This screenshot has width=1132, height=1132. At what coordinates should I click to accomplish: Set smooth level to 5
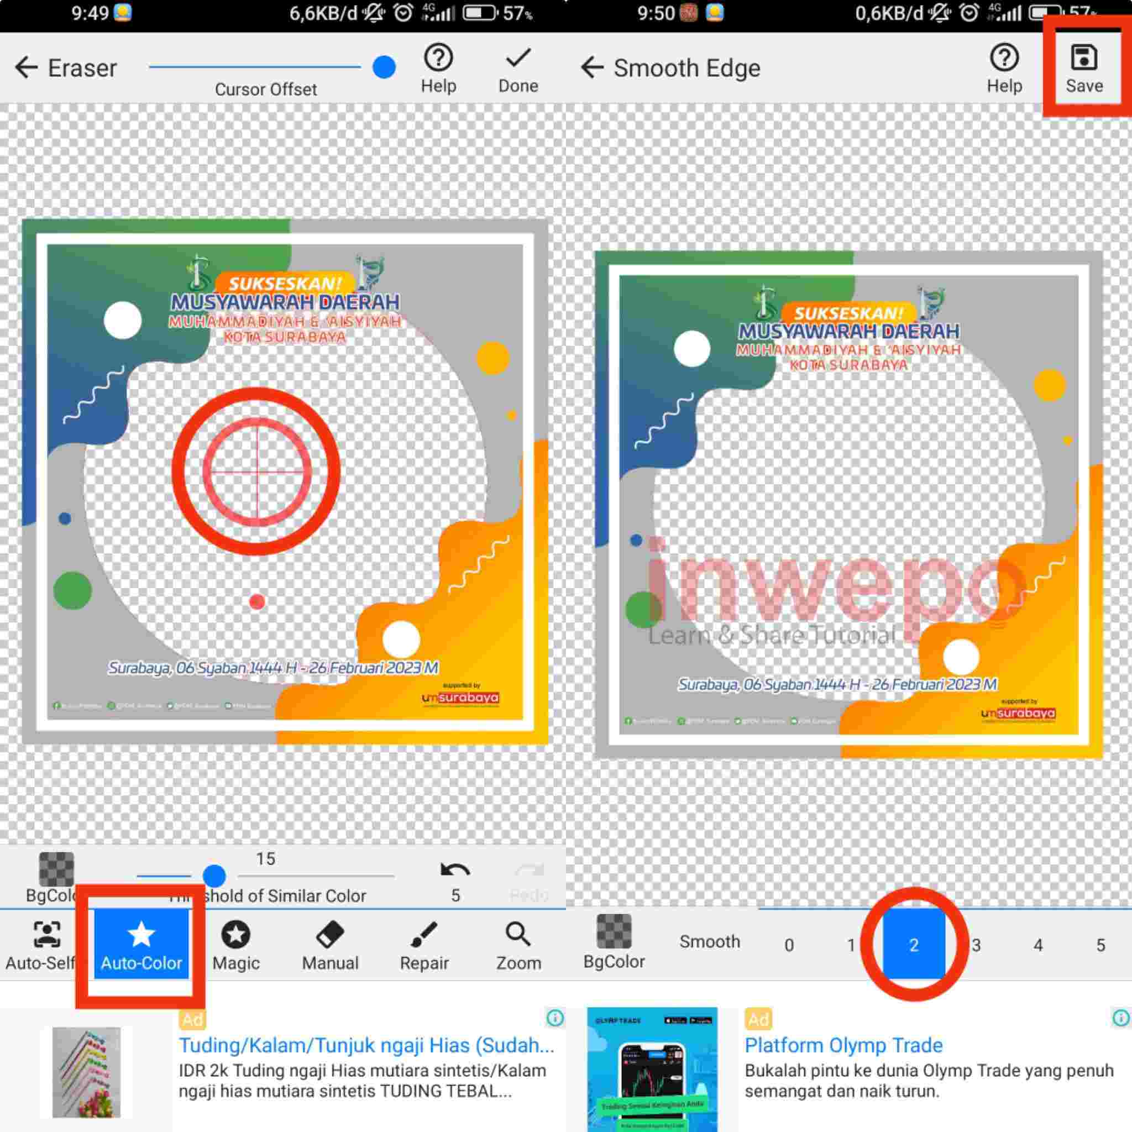pos(1100,945)
